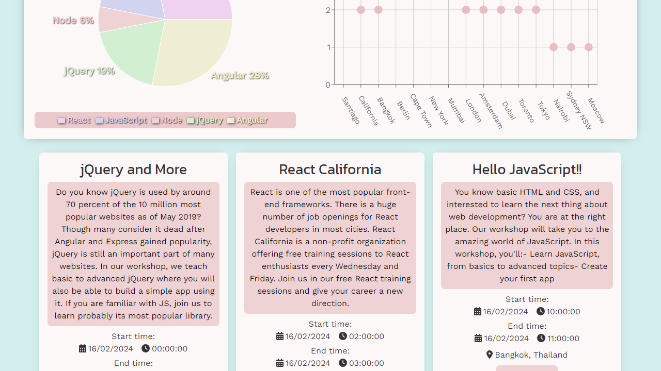Click the Tokyo data point on chart

pyautogui.click(x=536, y=10)
